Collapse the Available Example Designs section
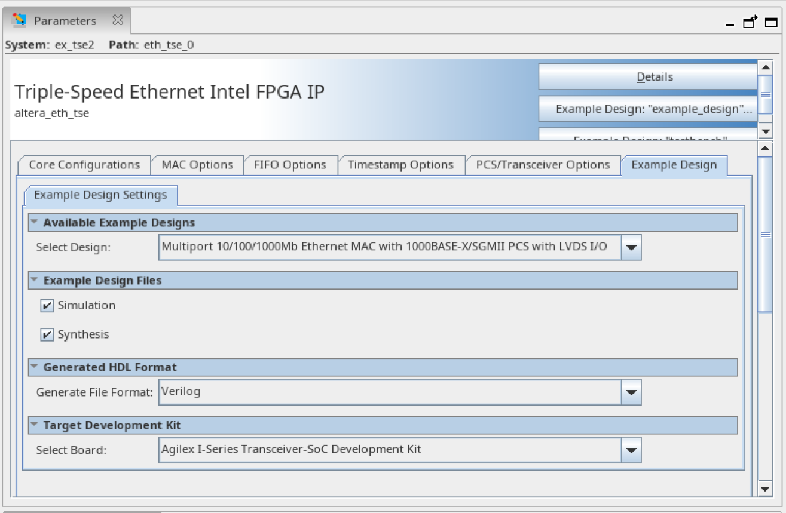786x513 pixels. point(35,223)
